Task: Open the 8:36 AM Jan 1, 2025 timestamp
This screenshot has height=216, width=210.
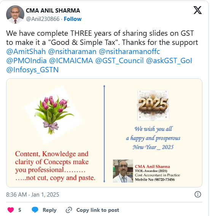Action: point(32,195)
